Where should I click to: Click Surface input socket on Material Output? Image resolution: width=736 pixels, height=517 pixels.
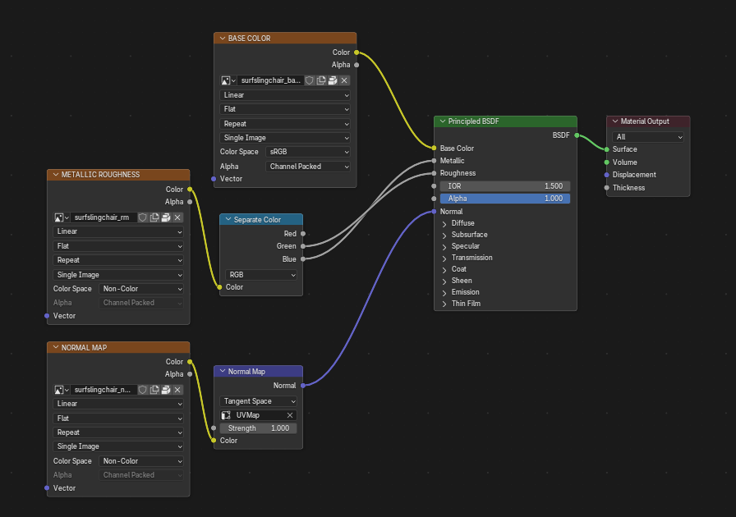(607, 149)
